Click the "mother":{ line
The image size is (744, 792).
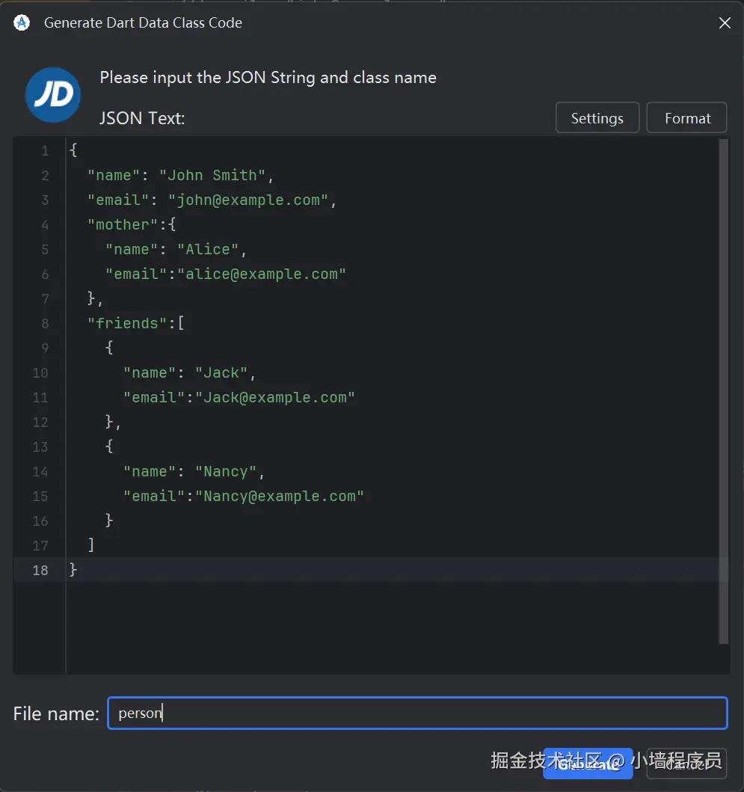132,225
